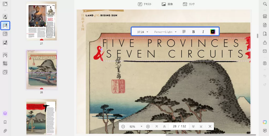The width and height of the screenshot is (269, 136).
Task: Select the Comment highlighter tool
Action: pyautogui.click(x=5, y=17)
